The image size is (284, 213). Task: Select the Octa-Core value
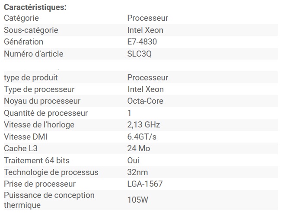pos(145,101)
